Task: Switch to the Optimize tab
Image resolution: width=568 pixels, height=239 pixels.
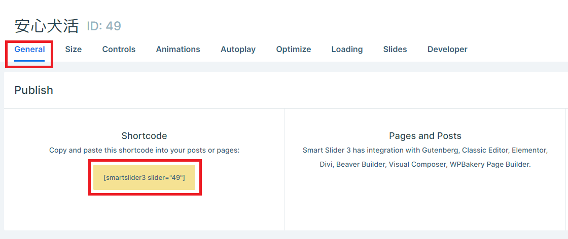Action: pos(294,50)
